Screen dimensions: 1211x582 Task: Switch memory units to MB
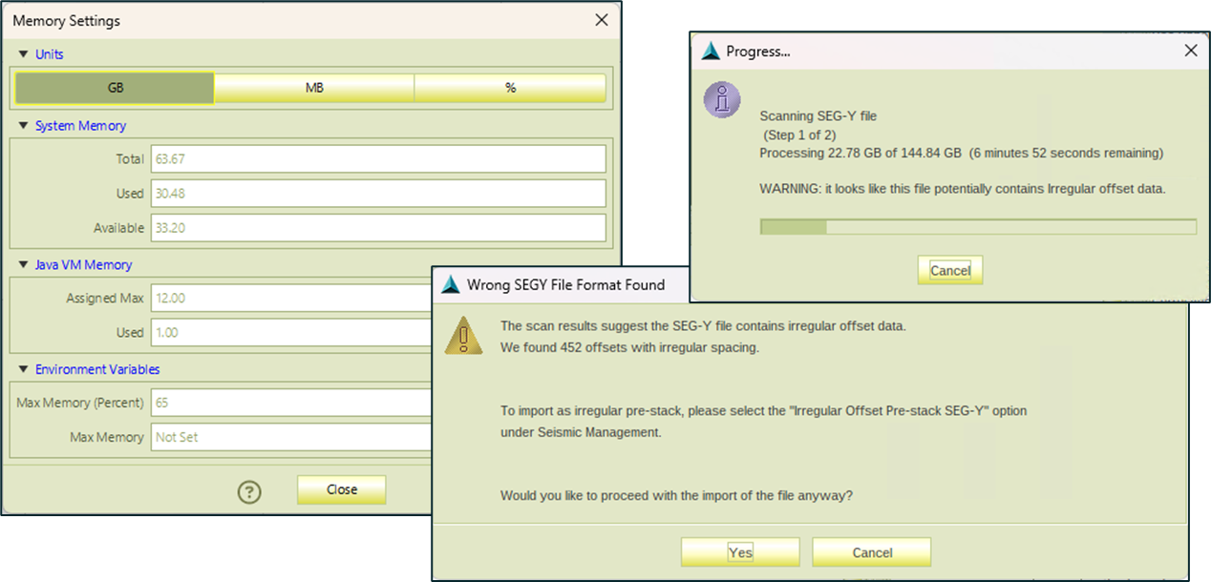pyautogui.click(x=313, y=88)
